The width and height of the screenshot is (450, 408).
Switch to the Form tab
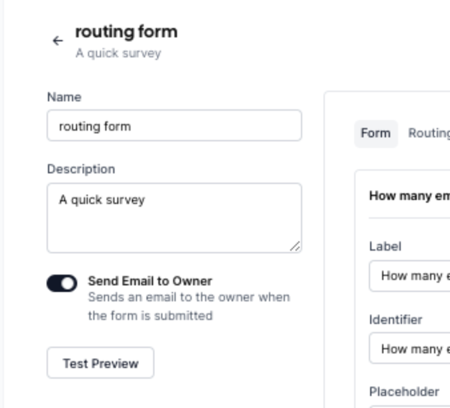[x=375, y=133]
